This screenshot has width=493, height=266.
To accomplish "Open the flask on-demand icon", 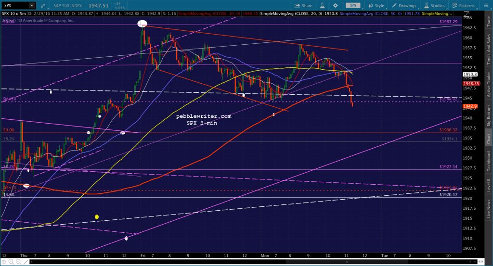I will click(322, 5).
